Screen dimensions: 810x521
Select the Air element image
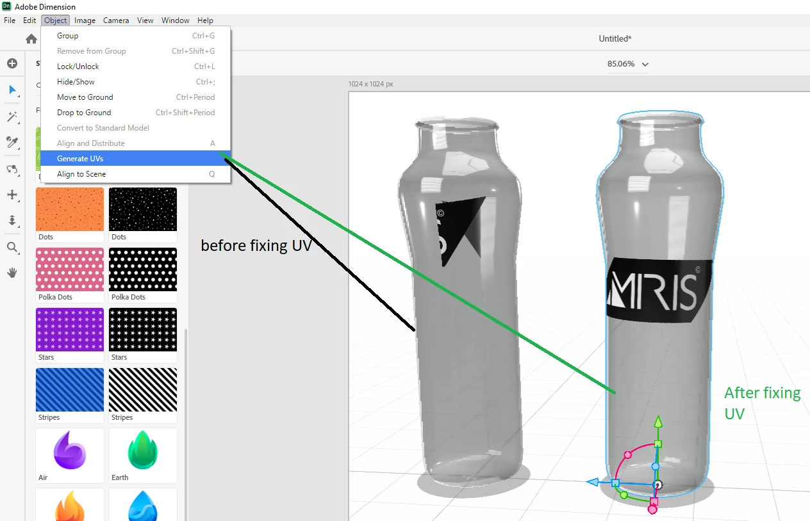point(70,451)
